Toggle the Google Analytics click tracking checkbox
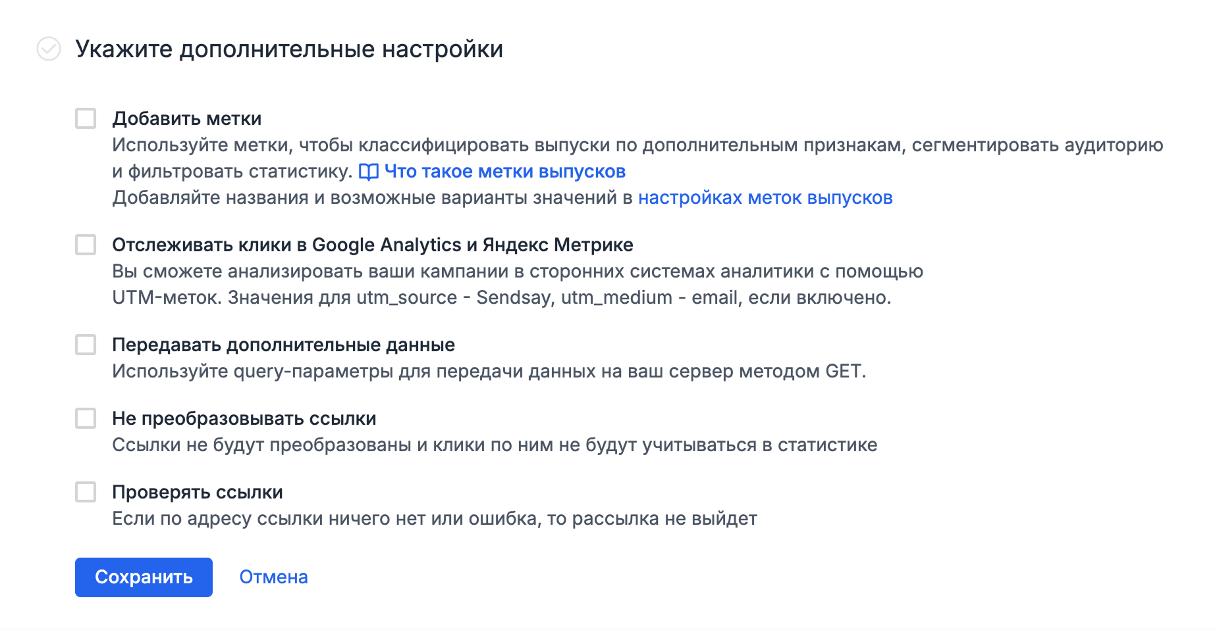Screen dimensions: 1217x630 [86, 245]
